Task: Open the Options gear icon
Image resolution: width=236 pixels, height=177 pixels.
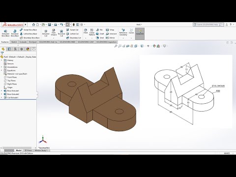Action: pos(82,25)
